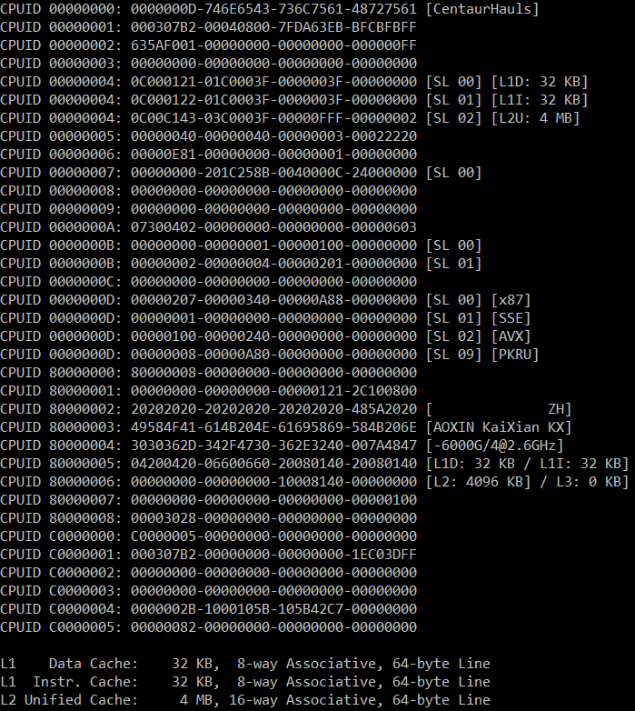Click value 105B42C7 on CPUID C0000004

tap(311, 608)
